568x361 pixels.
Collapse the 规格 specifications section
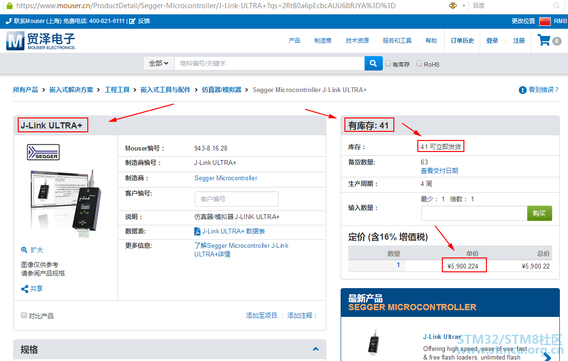316,349
